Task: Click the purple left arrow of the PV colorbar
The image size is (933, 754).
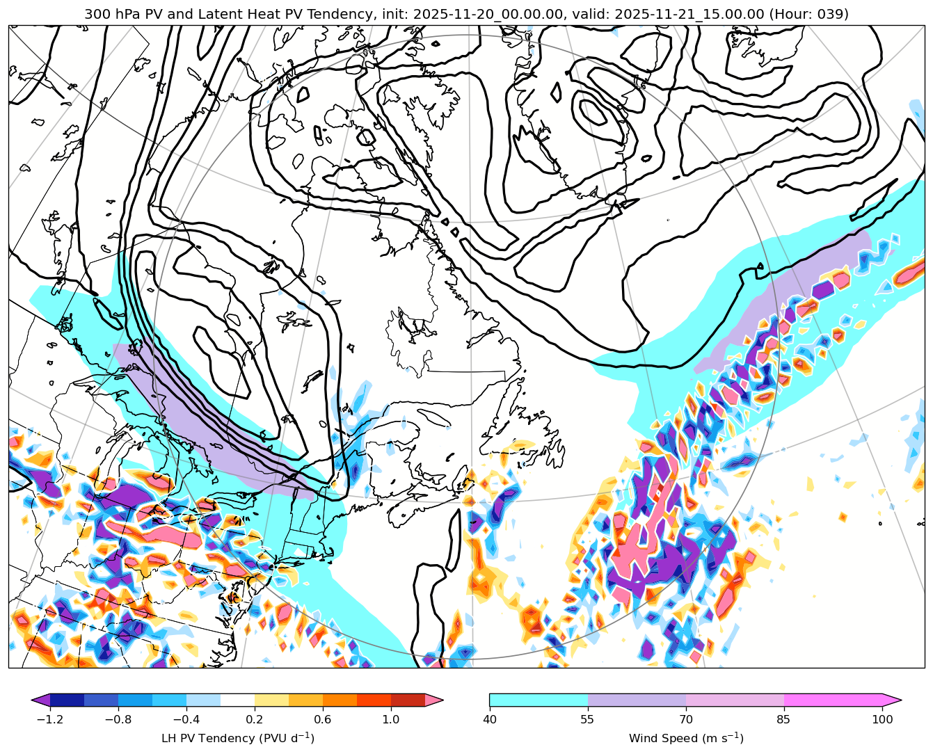Action: pyautogui.click(x=42, y=700)
